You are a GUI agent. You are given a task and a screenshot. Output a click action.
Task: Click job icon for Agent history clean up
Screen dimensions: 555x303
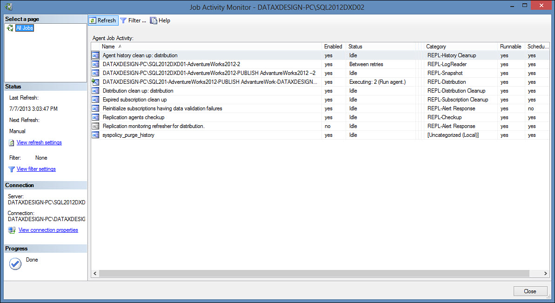(x=95, y=55)
